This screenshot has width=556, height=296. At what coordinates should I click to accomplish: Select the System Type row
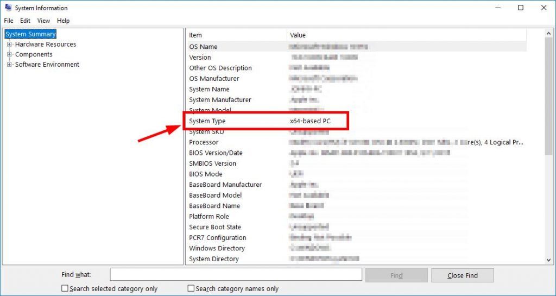(266, 121)
